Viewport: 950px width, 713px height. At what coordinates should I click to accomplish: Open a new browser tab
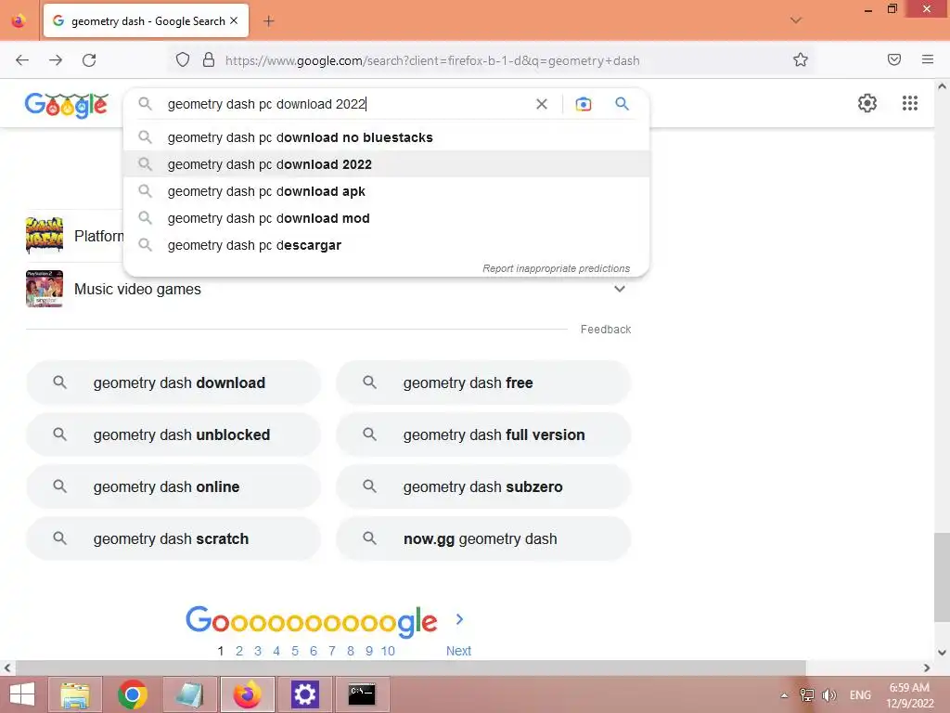[268, 21]
